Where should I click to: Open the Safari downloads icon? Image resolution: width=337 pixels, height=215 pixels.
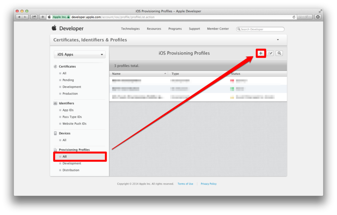pyautogui.click(x=318, y=17)
